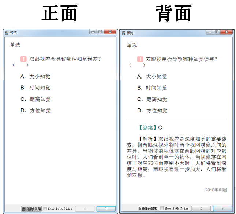Click the answer blank parentheses in right window
This screenshot has height=214, width=236.
tap(137, 65)
